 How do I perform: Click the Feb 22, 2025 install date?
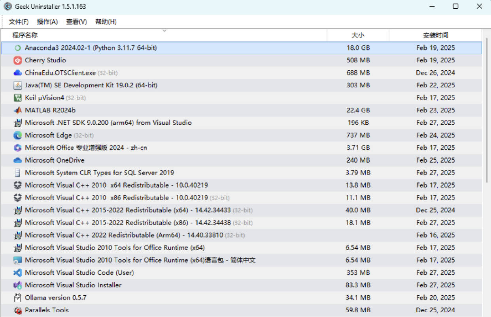tap(435, 85)
